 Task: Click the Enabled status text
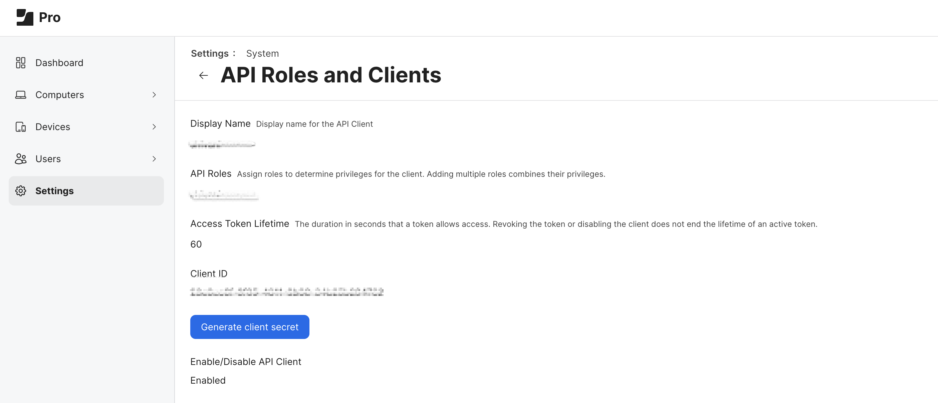click(x=208, y=380)
